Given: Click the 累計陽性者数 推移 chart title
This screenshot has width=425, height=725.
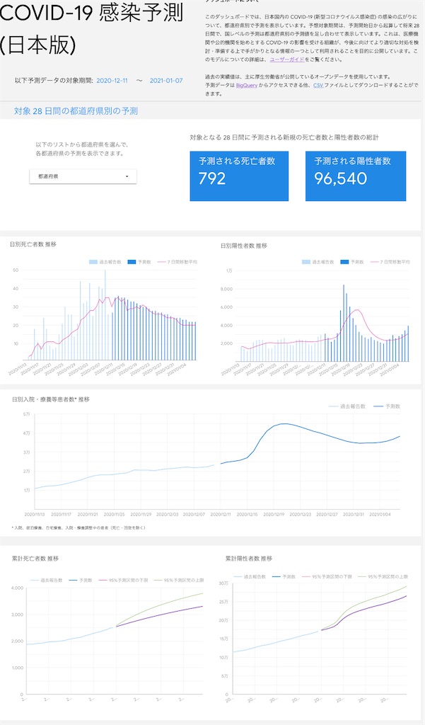Looking at the screenshot, I should click(248, 559).
